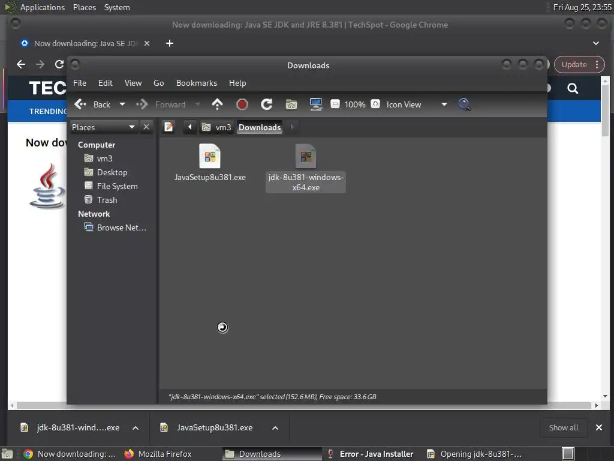Click the clock showing Fri Aug 25
The height and width of the screenshot is (461, 614).
point(582,7)
